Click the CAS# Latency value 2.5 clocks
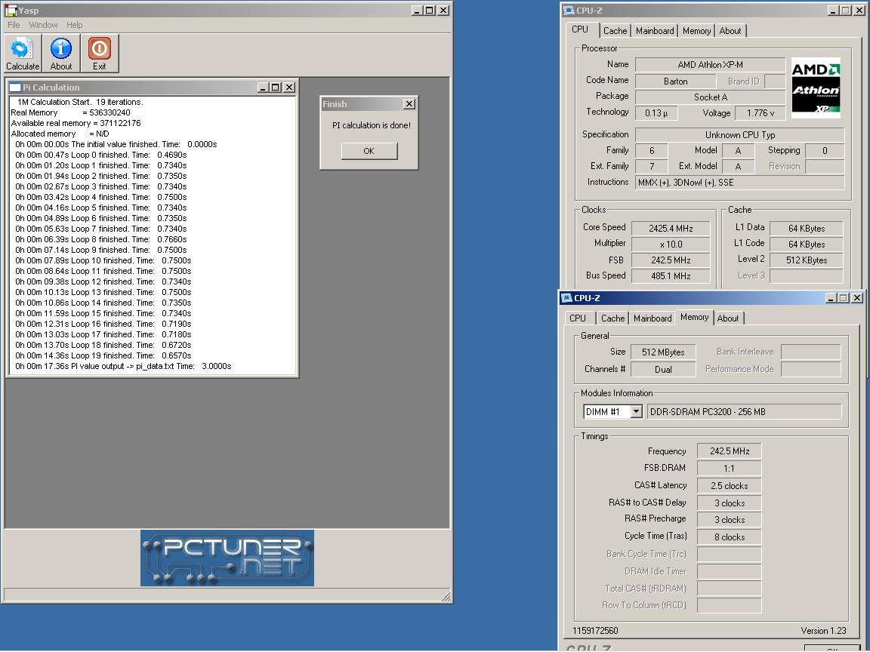870x652 pixels. click(x=729, y=486)
